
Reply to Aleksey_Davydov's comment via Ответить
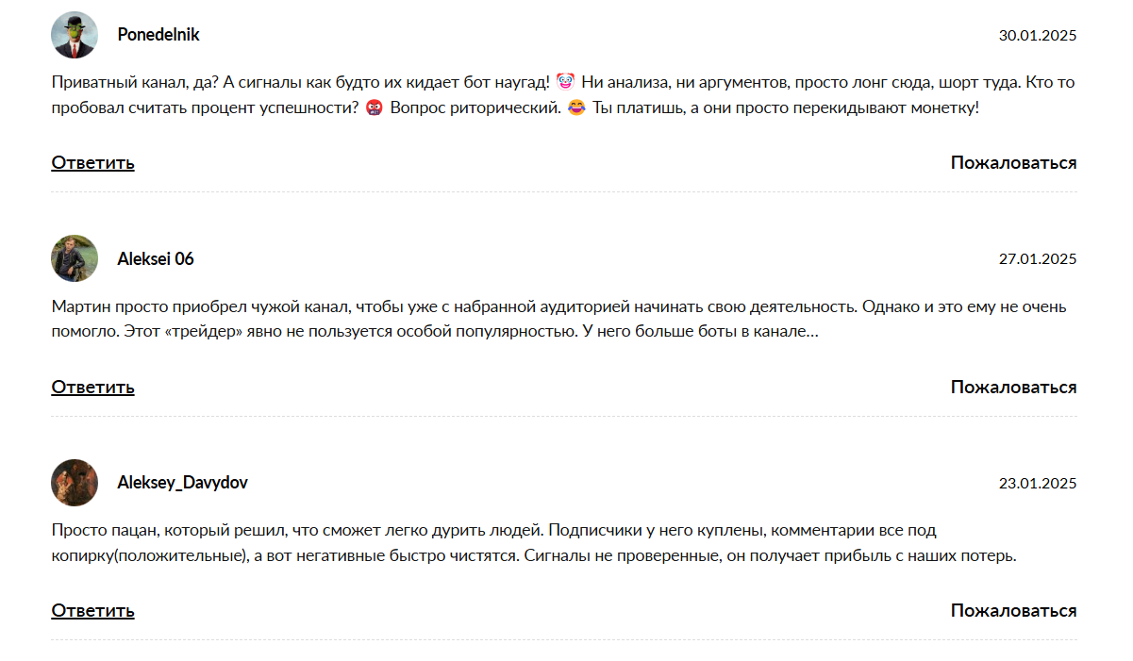[92, 610]
